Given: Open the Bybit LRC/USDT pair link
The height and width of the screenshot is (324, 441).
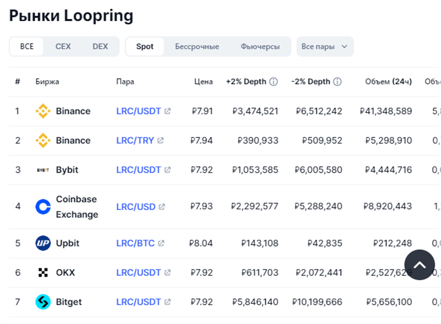Looking at the screenshot, I should [x=138, y=170].
